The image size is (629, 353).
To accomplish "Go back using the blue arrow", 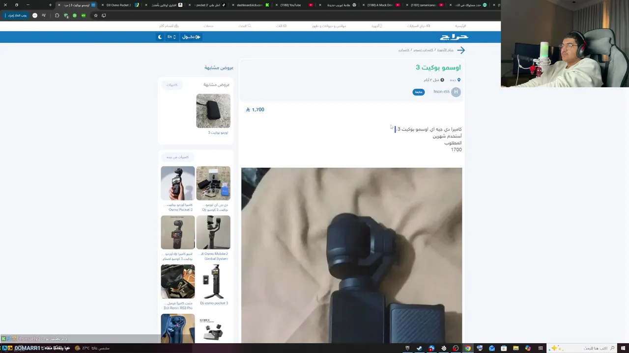I will [x=461, y=50].
